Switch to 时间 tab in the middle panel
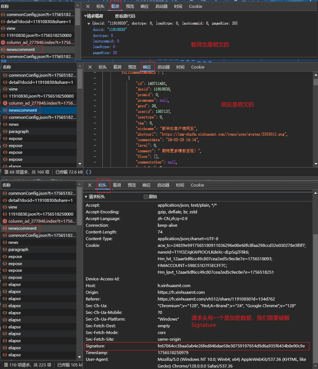Viewport: 318px width, 369px height. click(180, 67)
